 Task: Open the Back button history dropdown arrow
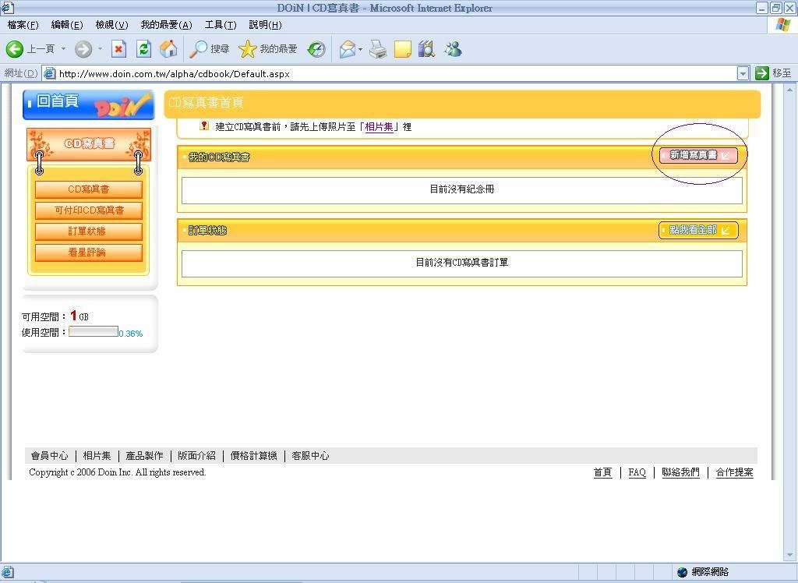click(64, 49)
